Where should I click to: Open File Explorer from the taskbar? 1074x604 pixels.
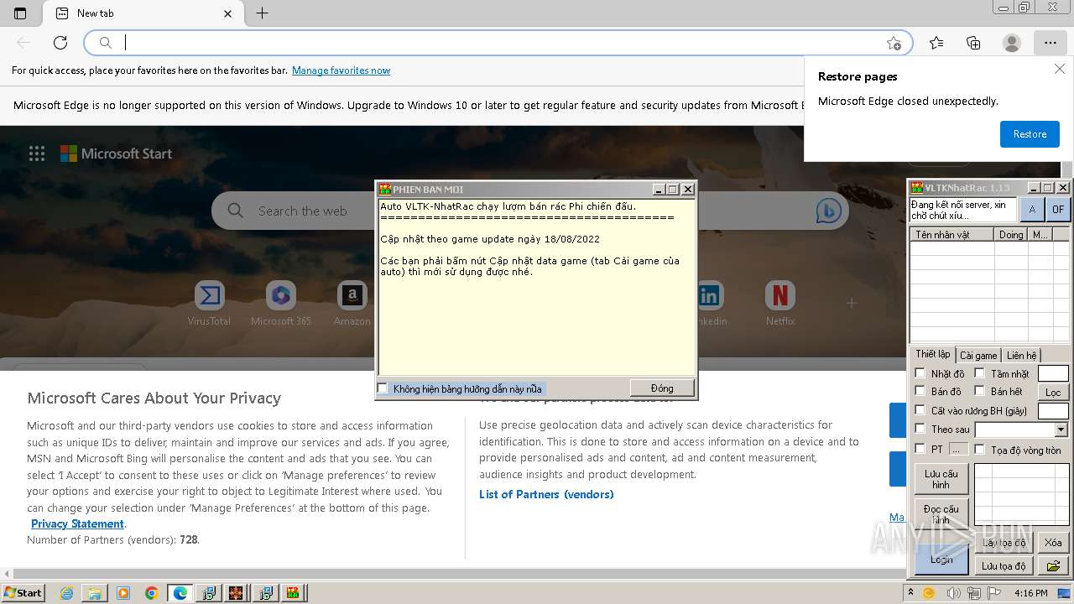pos(95,593)
